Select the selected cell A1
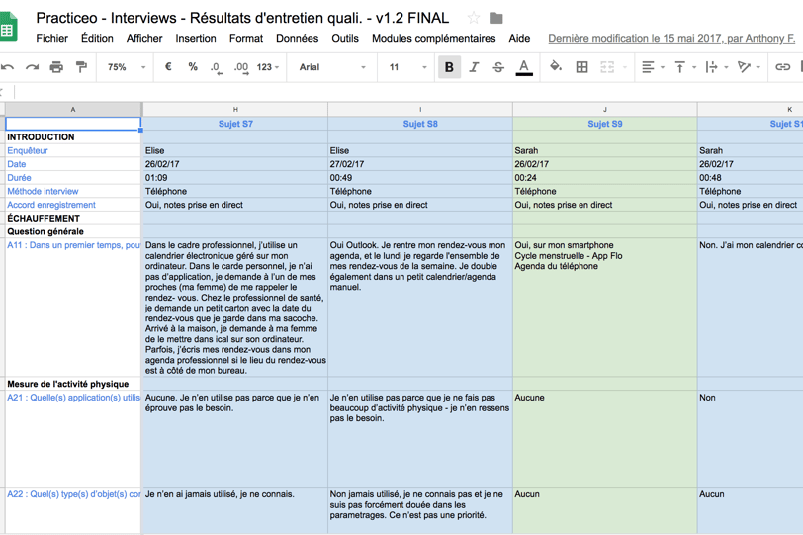 [73, 124]
